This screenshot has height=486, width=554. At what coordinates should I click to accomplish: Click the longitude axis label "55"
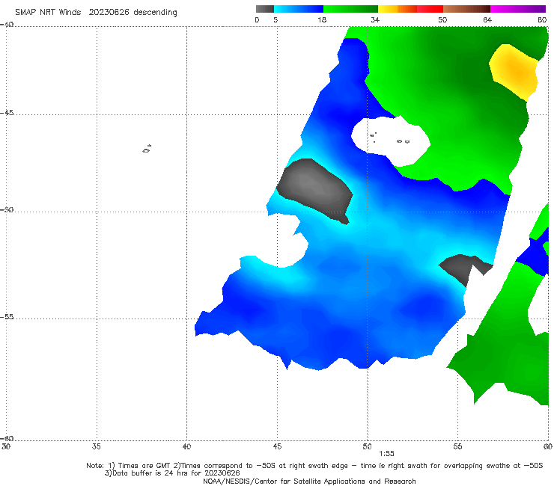(457, 446)
